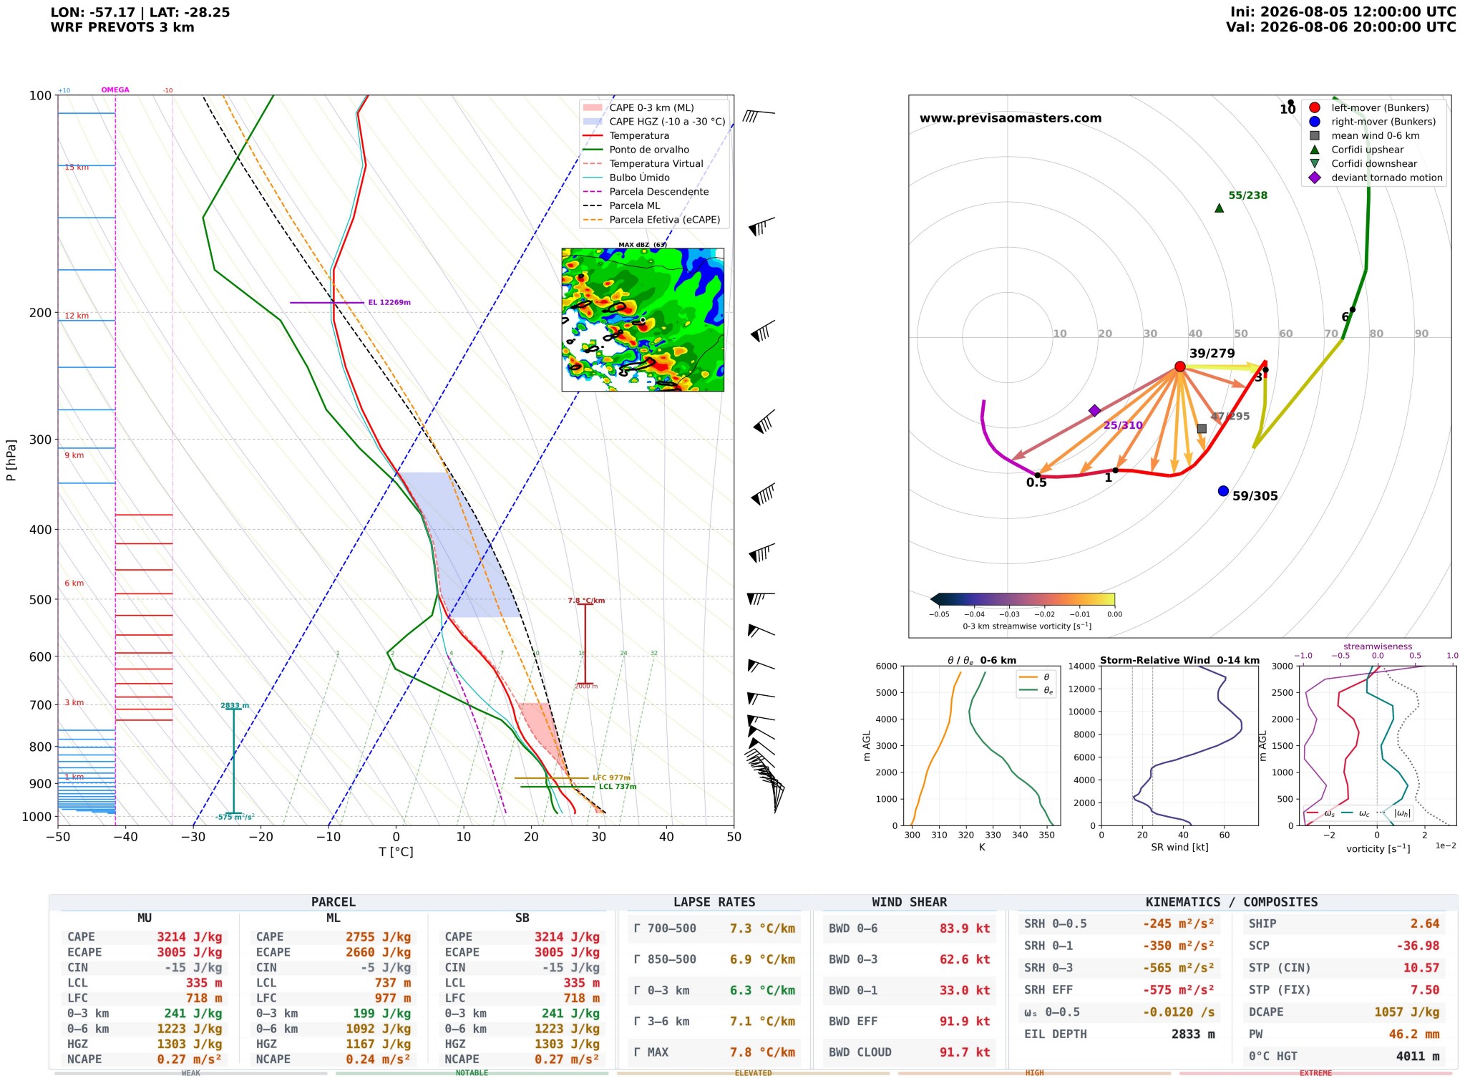Click the "EL 12269m" label on the sounding
1465x1086 pixels.
pyautogui.click(x=389, y=303)
